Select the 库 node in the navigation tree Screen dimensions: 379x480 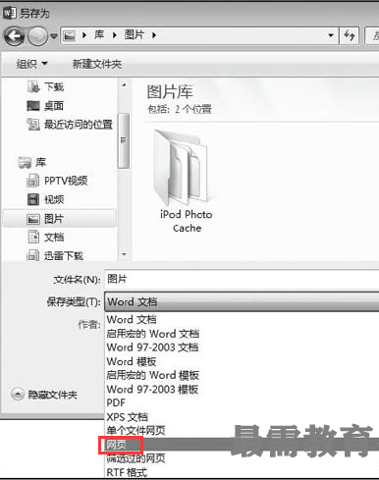[x=40, y=162]
